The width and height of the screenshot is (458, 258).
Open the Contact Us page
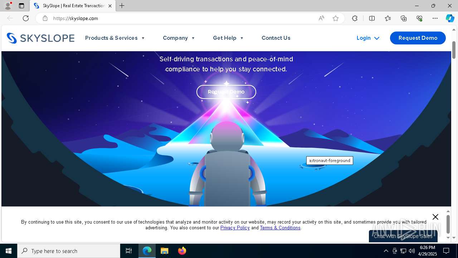(276, 38)
